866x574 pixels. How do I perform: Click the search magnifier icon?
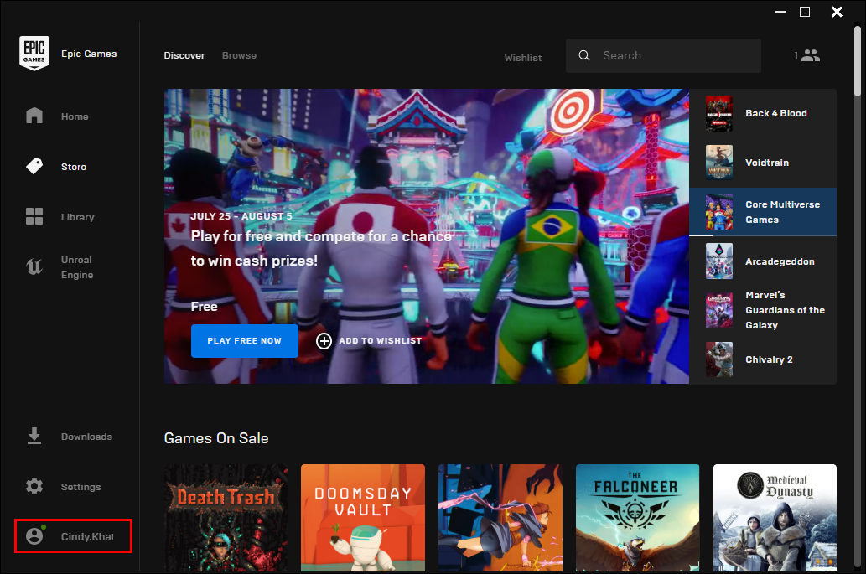tap(584, 56)
